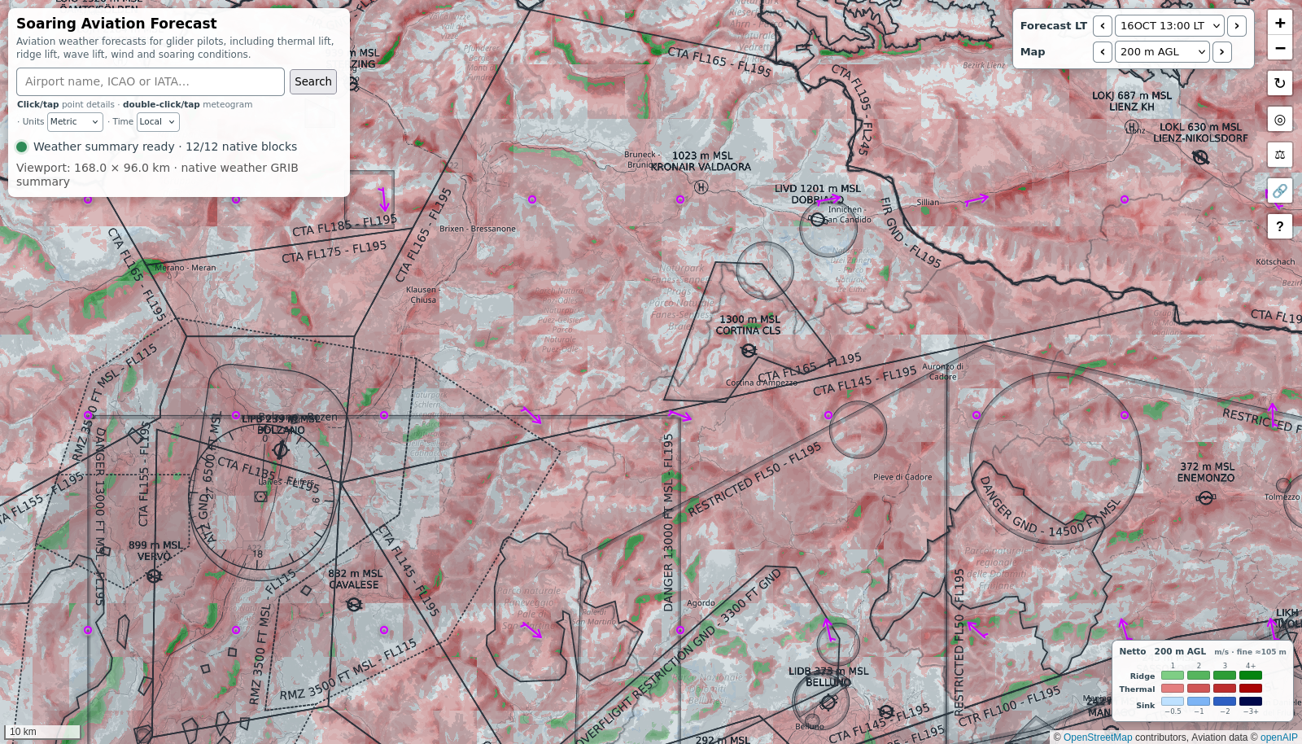Go to the previous map altitude level
1302x744 pixels.
coord(1103,52)
